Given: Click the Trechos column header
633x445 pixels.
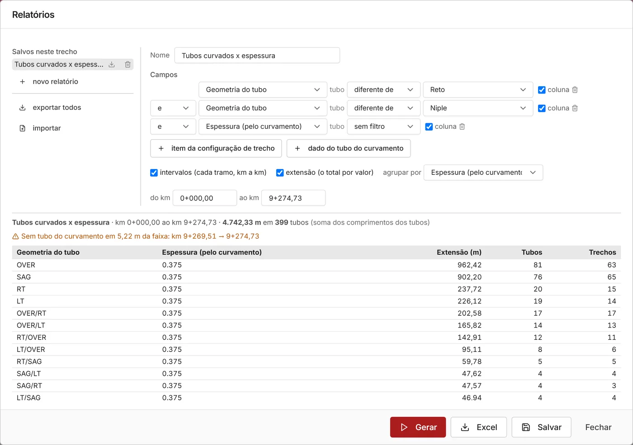Looking at the screenshot, I should 602,253.
